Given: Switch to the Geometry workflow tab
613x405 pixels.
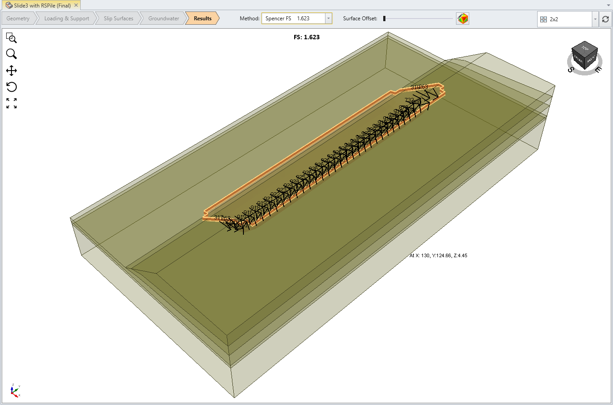Looking at the screenshot, I should [18, 19].
